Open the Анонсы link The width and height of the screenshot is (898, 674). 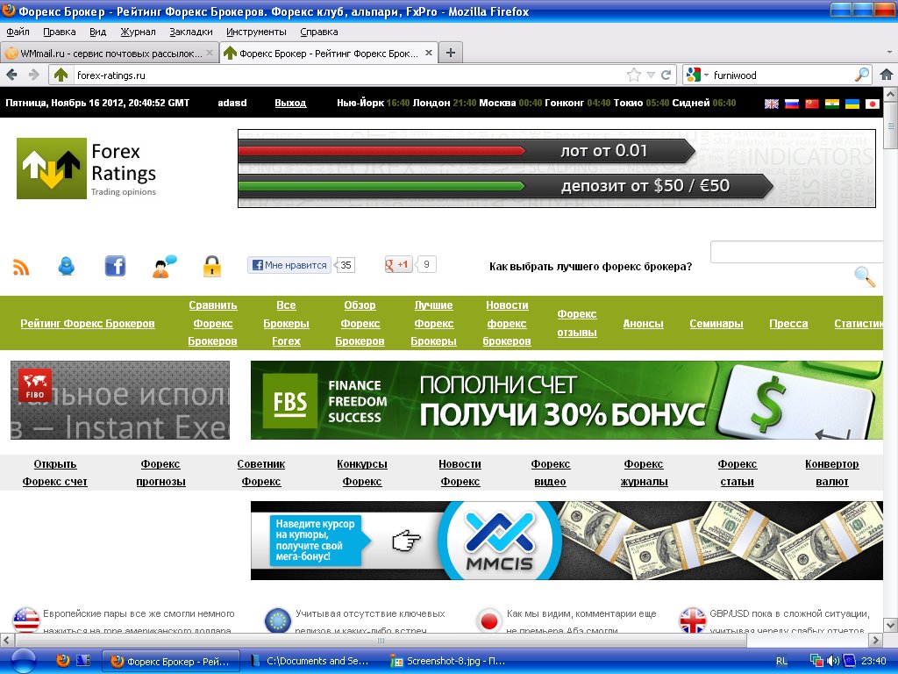pyautogui.click(x=643, y=324)
